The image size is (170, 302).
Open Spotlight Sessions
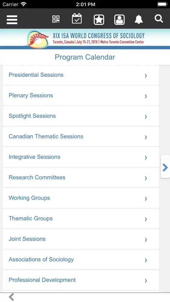click(81, 116)
